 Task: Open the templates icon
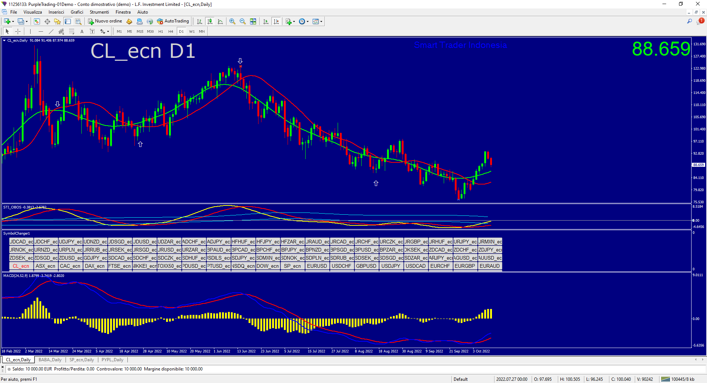point(316,21)
